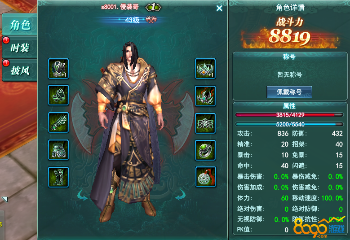Screen dimensions: 350x240
Task: Select the boots equipment slot
Action: [58, 177]
